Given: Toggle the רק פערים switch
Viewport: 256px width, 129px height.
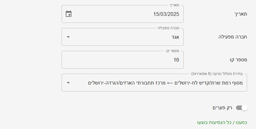Looking at the screenshot, I should tap(241, 108).
